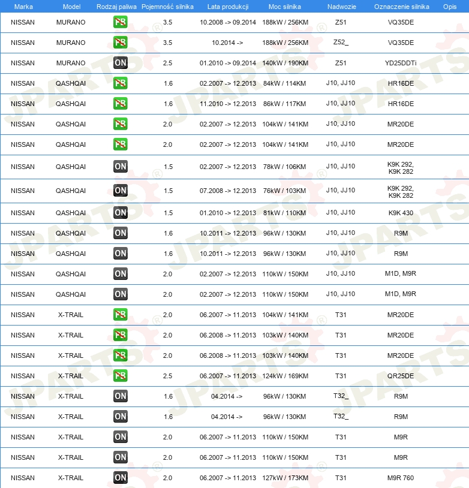Click the Opis column header
The image size is (469, 488).
click(450, 7)
